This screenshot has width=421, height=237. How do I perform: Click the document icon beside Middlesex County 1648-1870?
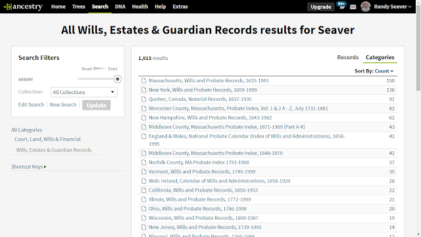pos(144,153)
